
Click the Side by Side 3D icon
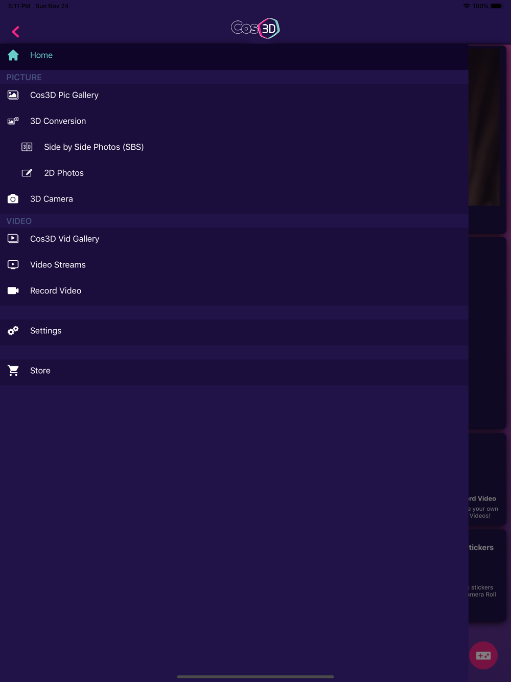[27, 147]
